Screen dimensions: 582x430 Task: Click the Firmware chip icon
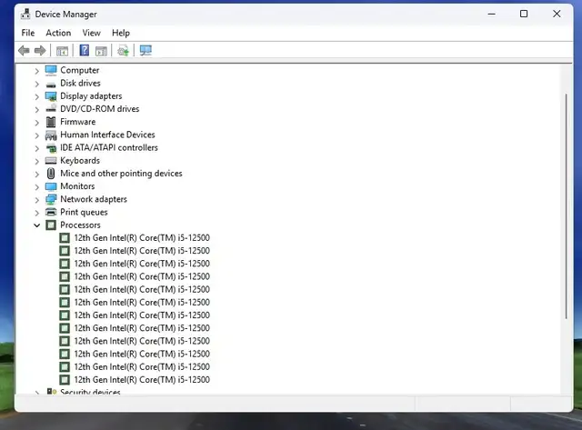(x=51, y=122)
